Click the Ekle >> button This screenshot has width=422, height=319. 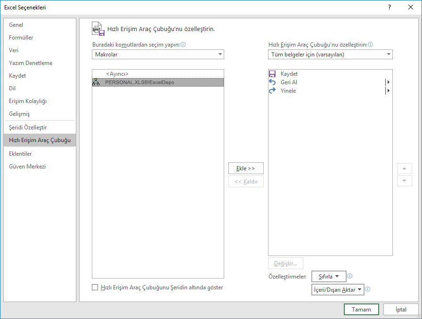[x=246, y=168]
